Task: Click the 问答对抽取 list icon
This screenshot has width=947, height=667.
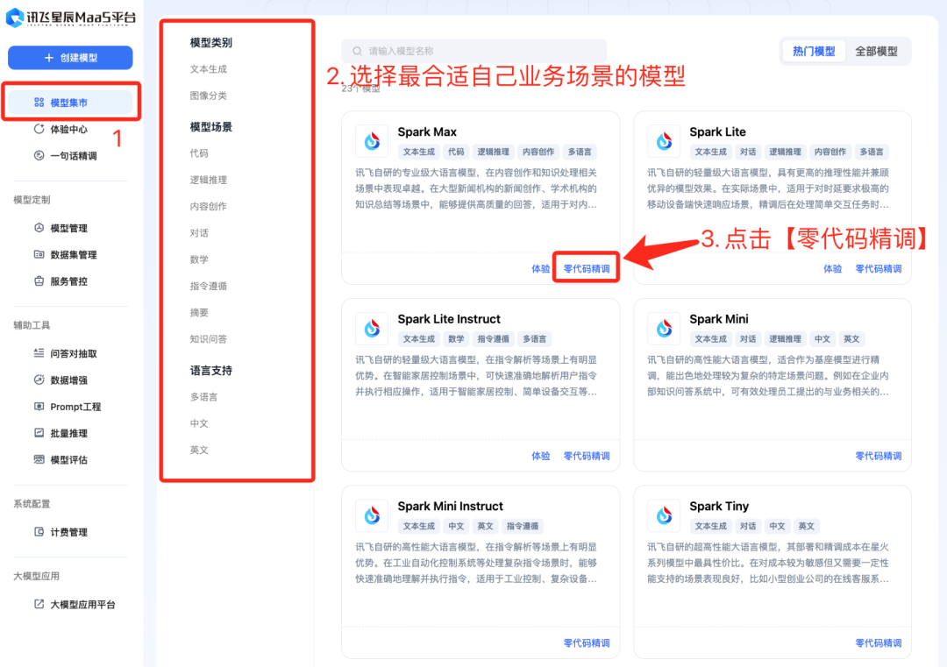Action: tap(39, 353)
